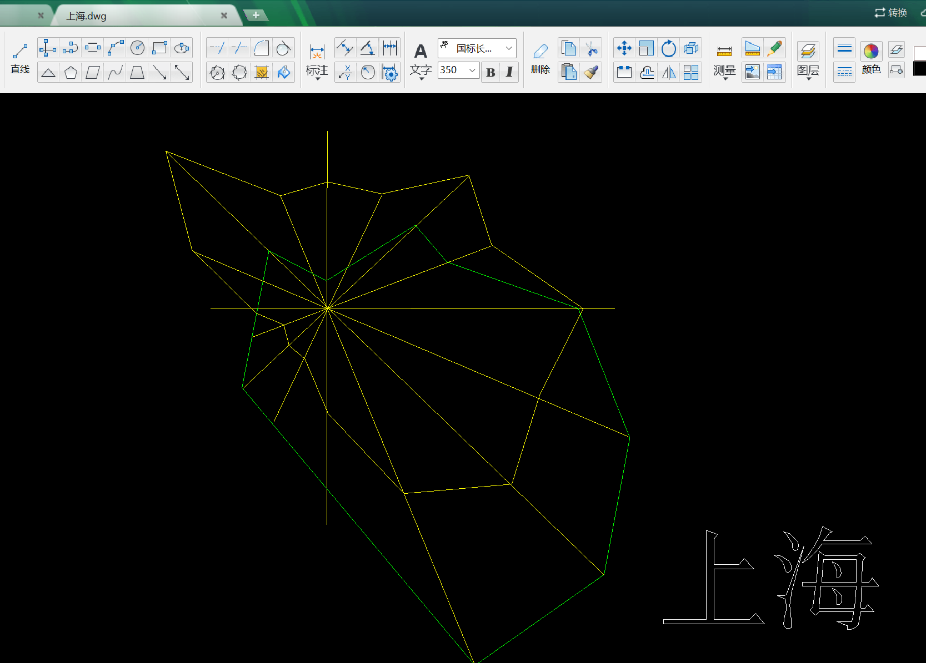Toggle bold text formatting
This screenshot has height=663, width=926.
[490, 72]
